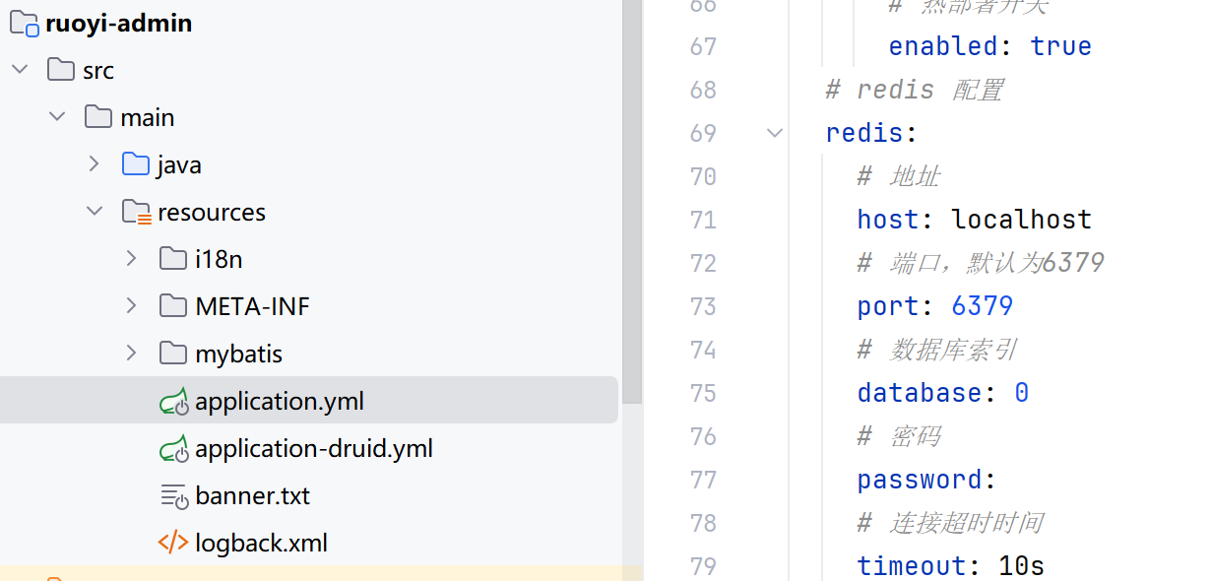Click the 'timeout' key on line 79
This screenshot has width=1211, height=581.
pyautogui.click(x=912, y=566)
